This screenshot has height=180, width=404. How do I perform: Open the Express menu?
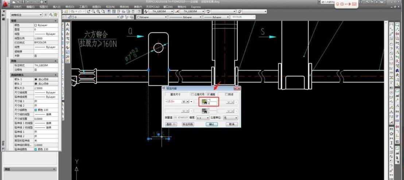coord(196,7)
